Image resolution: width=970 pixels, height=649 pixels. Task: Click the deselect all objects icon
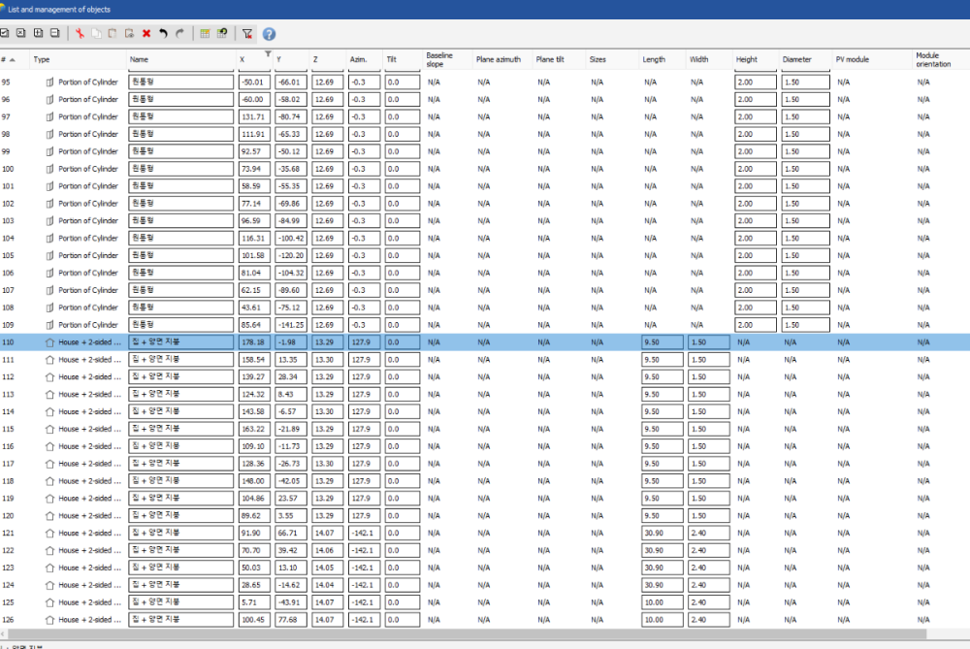(x=21, y=33)
